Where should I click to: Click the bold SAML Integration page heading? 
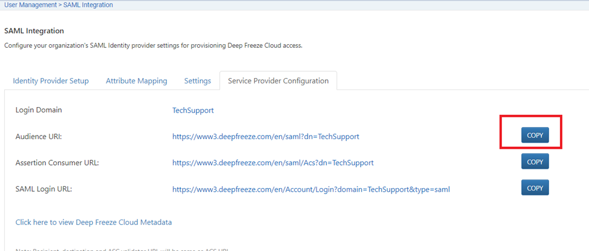click(34, 31)
